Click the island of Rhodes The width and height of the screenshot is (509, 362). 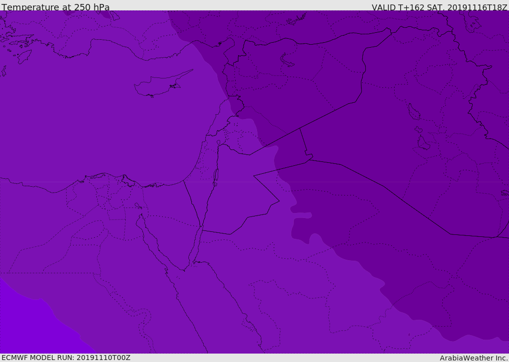24,57
